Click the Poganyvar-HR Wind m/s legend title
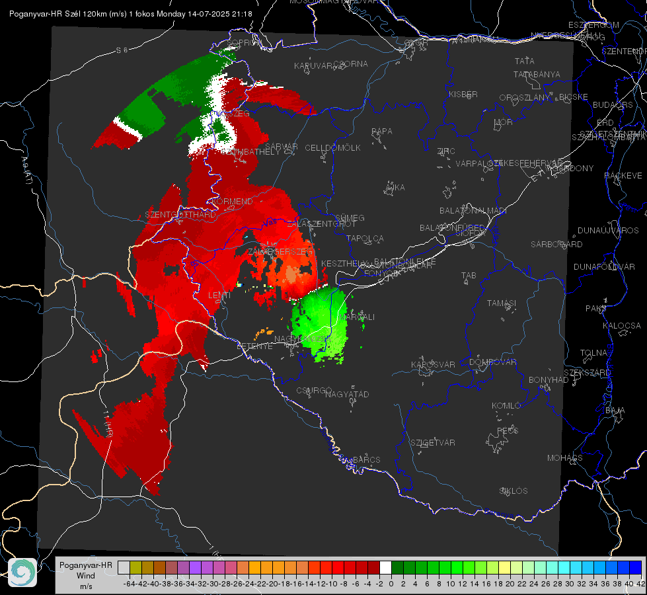Screen dimensions: 647x595 tap(85, 576)
